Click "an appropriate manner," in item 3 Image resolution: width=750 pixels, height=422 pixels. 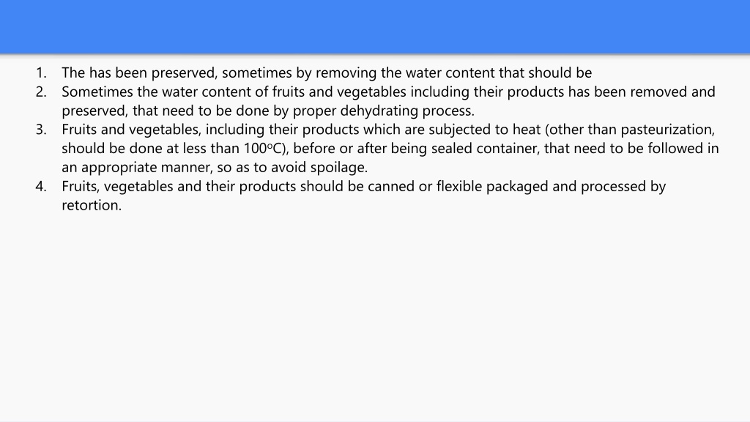pyautogui.click(x=137, y=168)
